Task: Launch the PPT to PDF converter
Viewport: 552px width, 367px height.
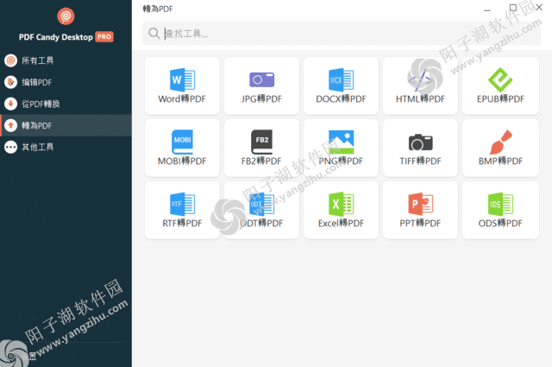Action: tap(420, 210)
